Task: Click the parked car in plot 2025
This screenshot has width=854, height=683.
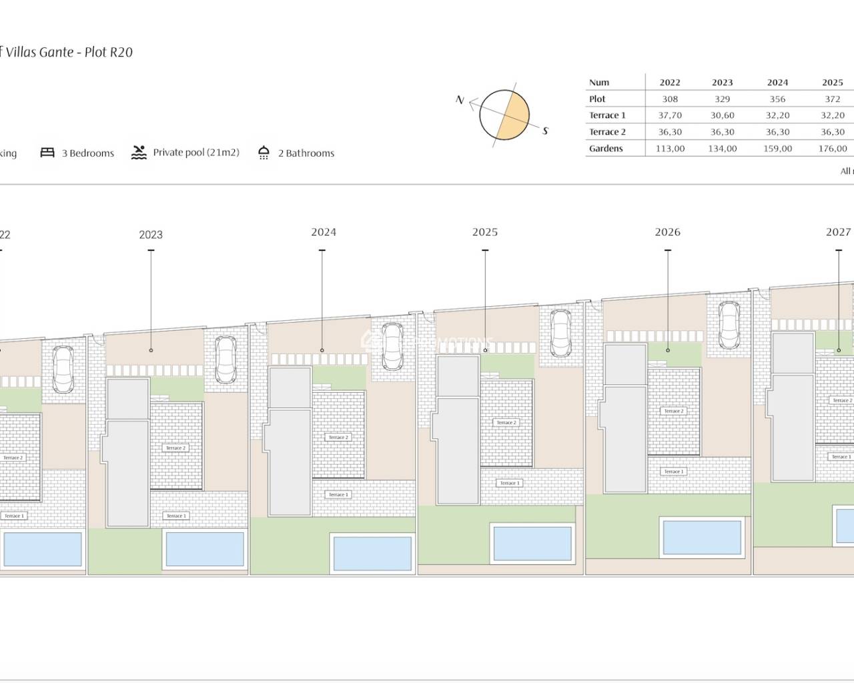Action: tap(560, 333)
